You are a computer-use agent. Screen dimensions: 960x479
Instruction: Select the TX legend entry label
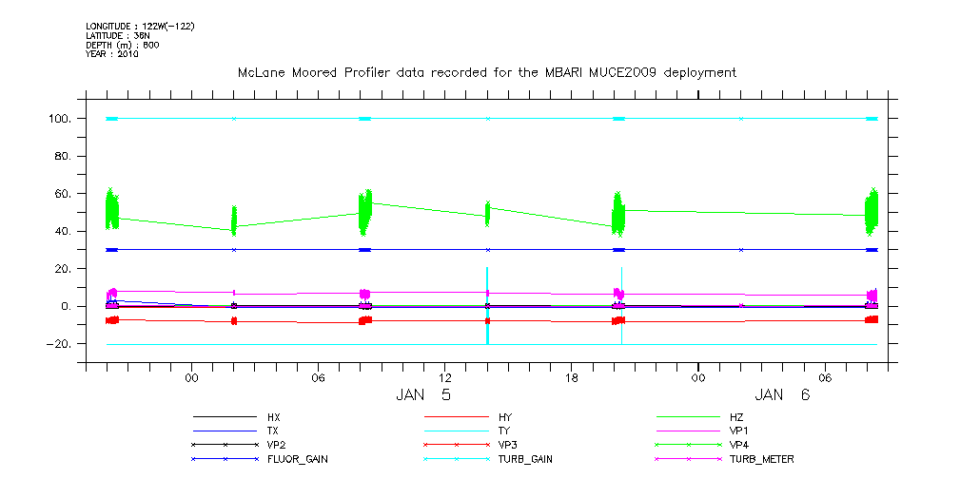coord(273,431)
